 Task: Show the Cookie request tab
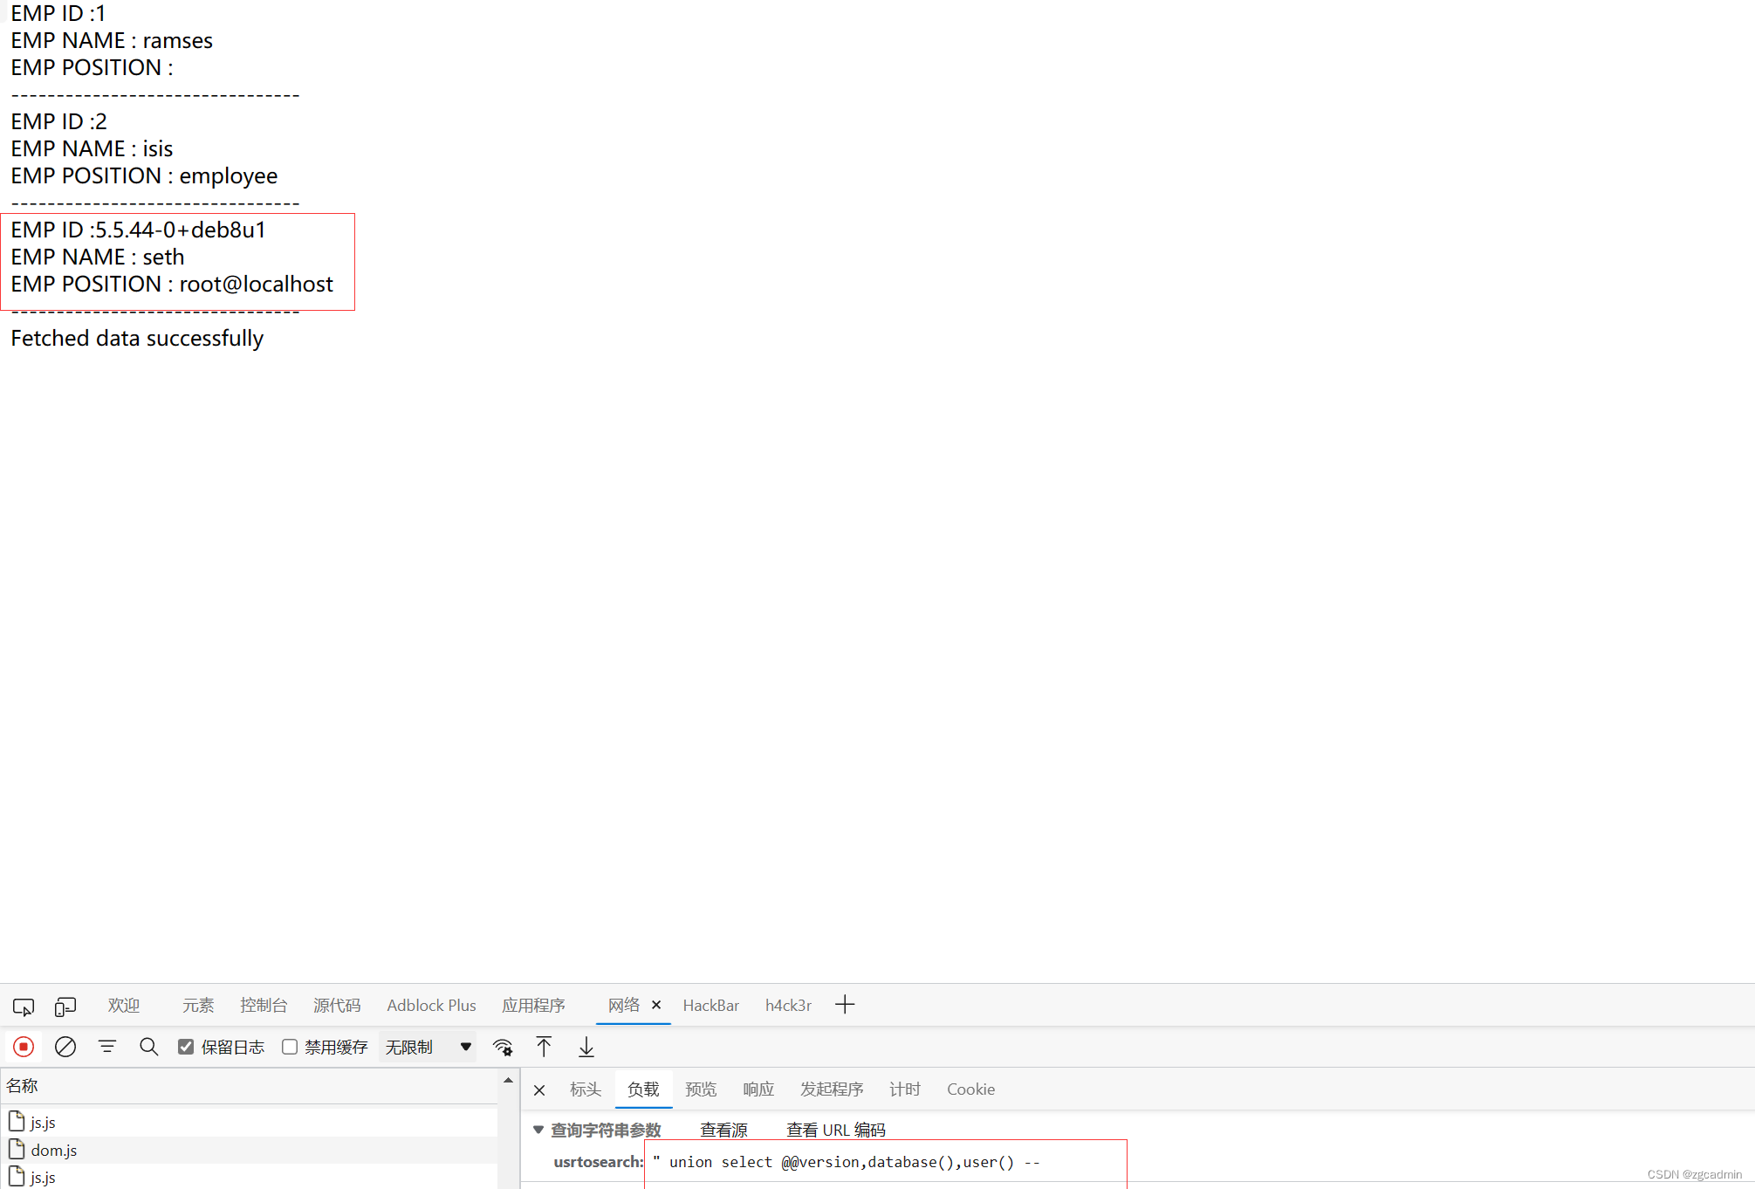click(x=970, y=1089)
